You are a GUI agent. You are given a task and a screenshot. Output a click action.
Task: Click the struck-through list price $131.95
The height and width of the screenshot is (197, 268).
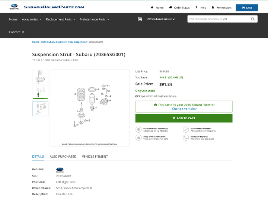164,71
